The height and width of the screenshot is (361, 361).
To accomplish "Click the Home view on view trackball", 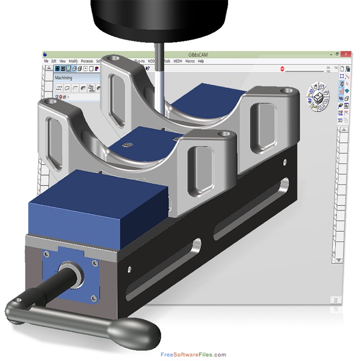I will (316, 86).
